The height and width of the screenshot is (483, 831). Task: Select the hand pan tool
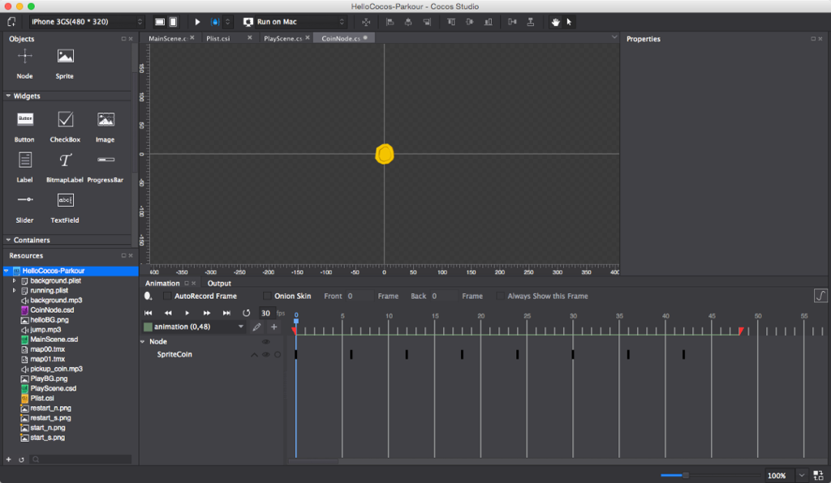[555, 22]
